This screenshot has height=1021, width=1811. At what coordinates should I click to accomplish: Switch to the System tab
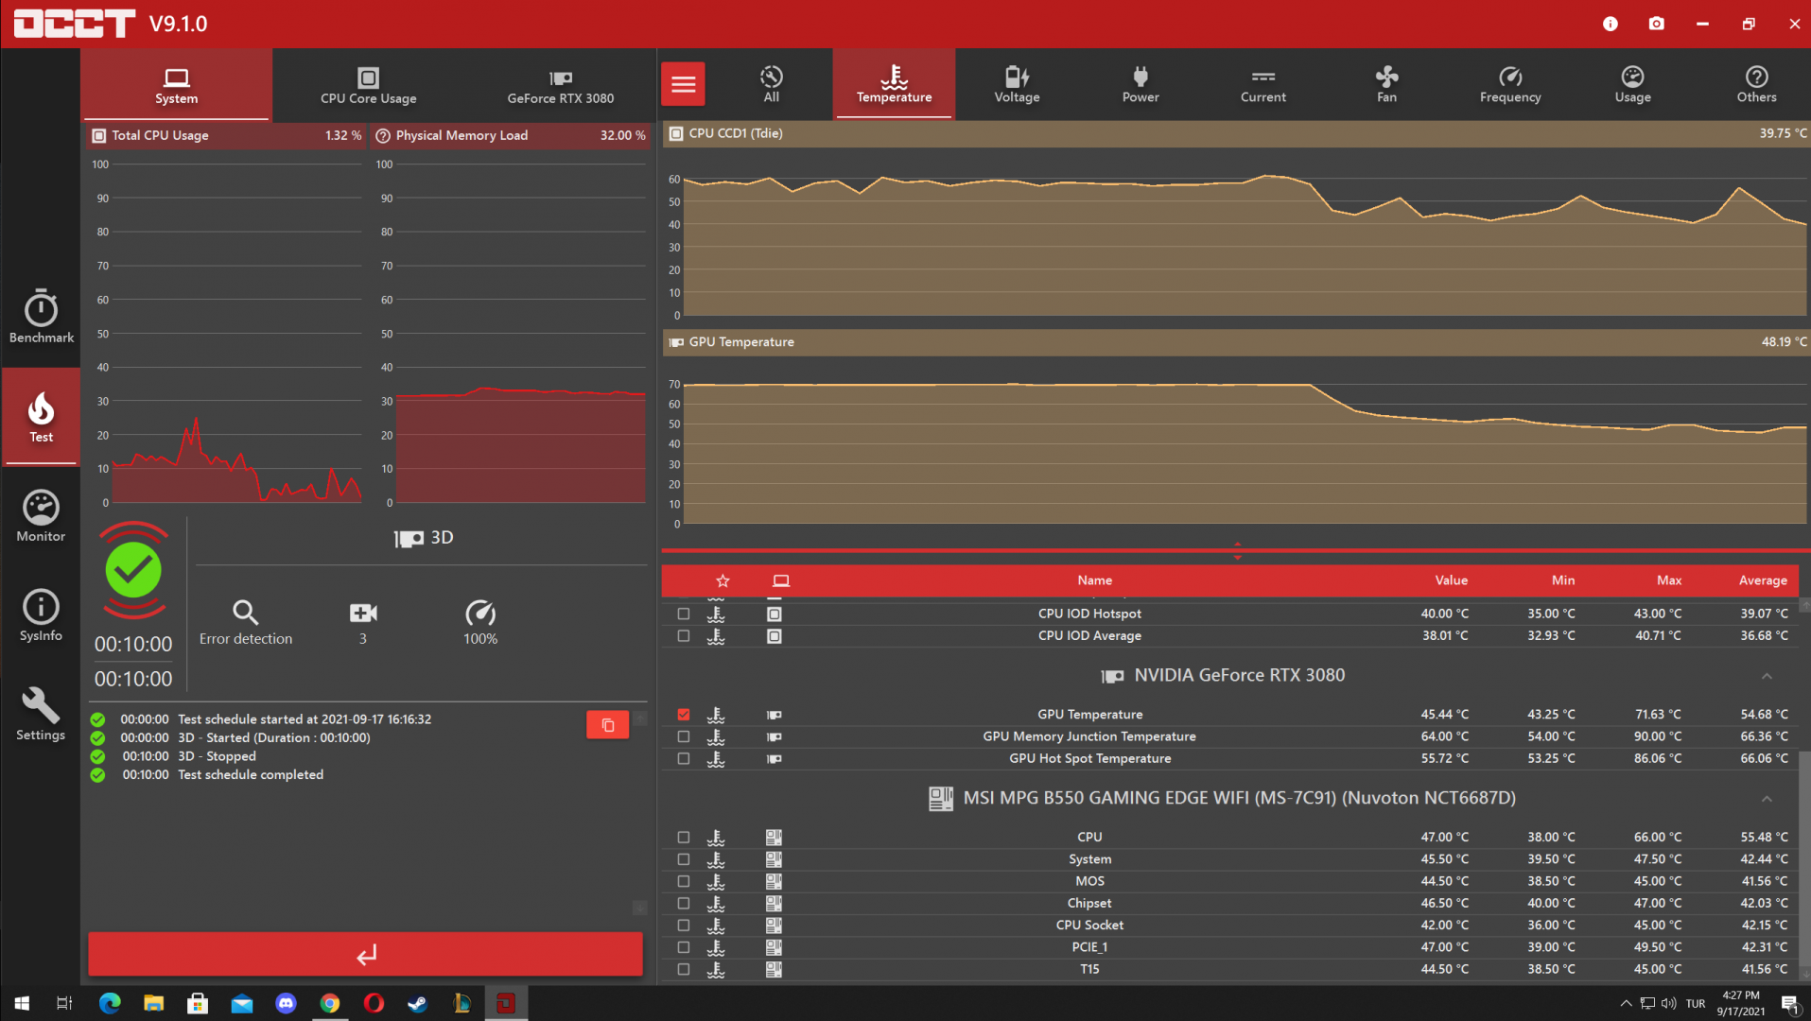tap(177, 85)
